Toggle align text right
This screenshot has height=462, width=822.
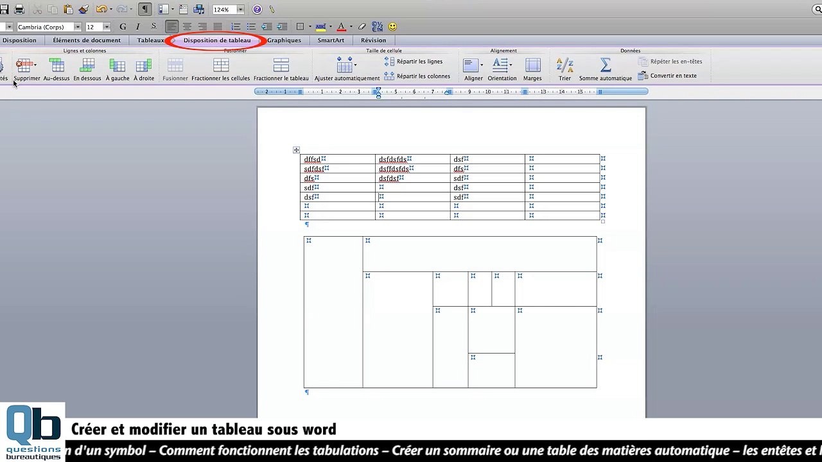[202, 27]
